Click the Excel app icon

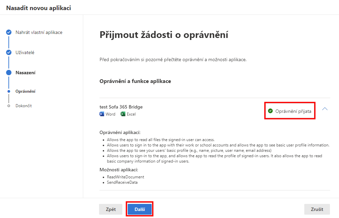click(123, 114)
